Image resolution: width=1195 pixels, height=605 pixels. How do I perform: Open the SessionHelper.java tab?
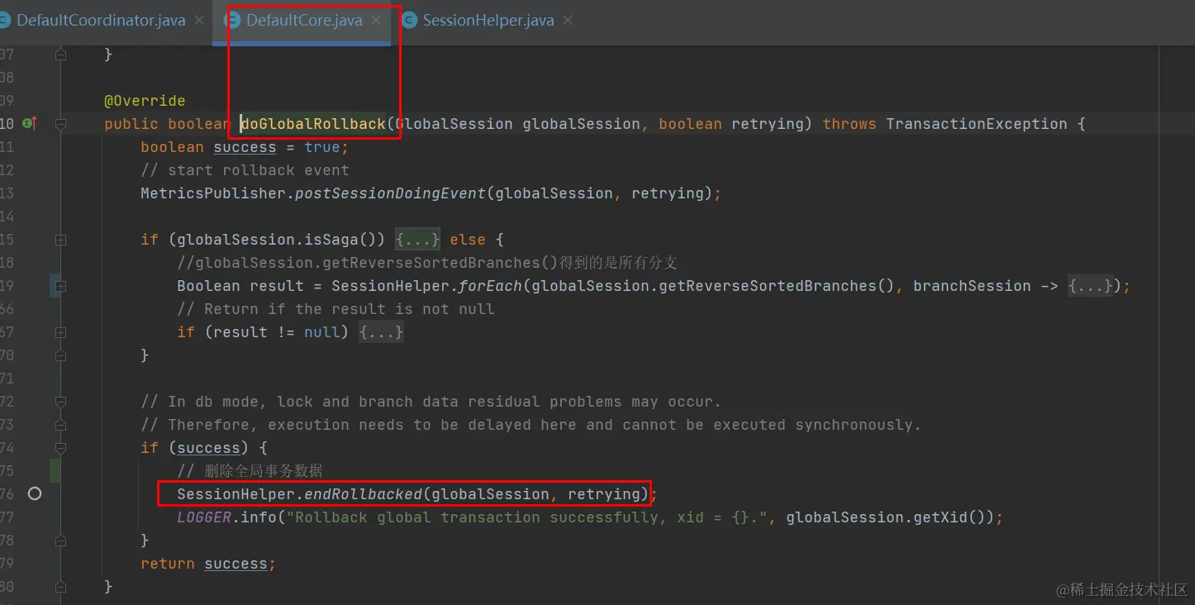tap(488, 21)
